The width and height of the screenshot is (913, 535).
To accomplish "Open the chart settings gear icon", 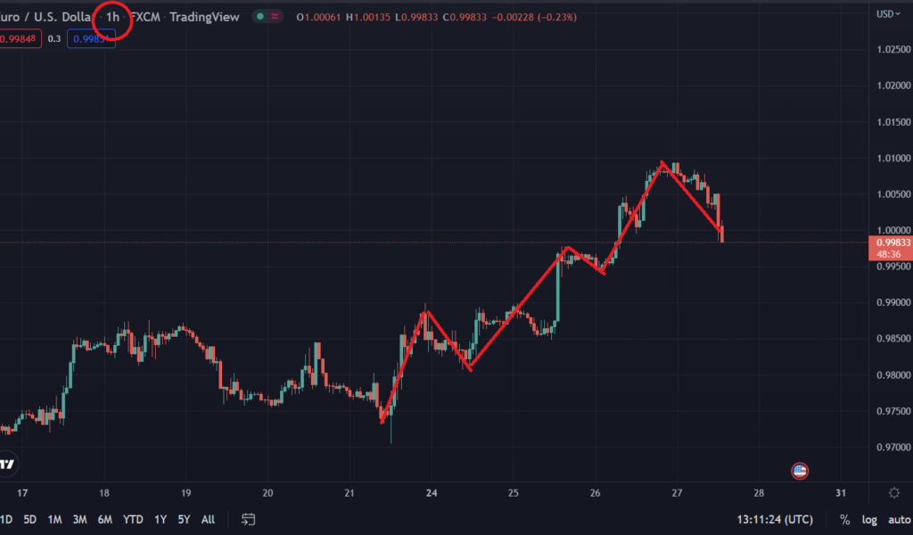I will click(894, 492).
